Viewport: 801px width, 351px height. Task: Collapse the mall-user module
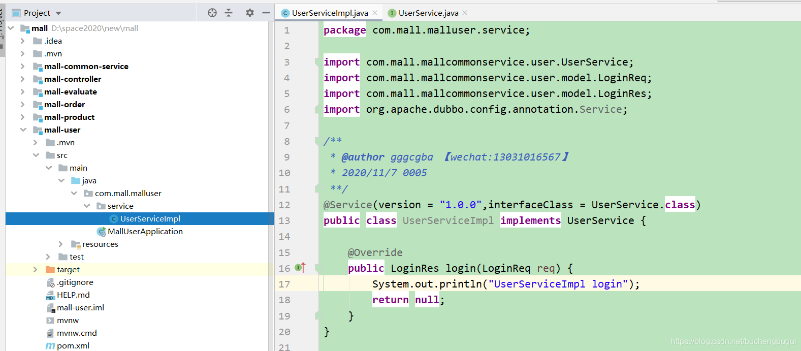coord(23,130)
